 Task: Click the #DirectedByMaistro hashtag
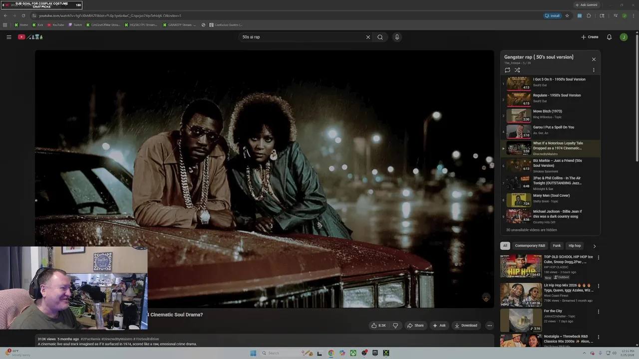[x=117, y=339]
